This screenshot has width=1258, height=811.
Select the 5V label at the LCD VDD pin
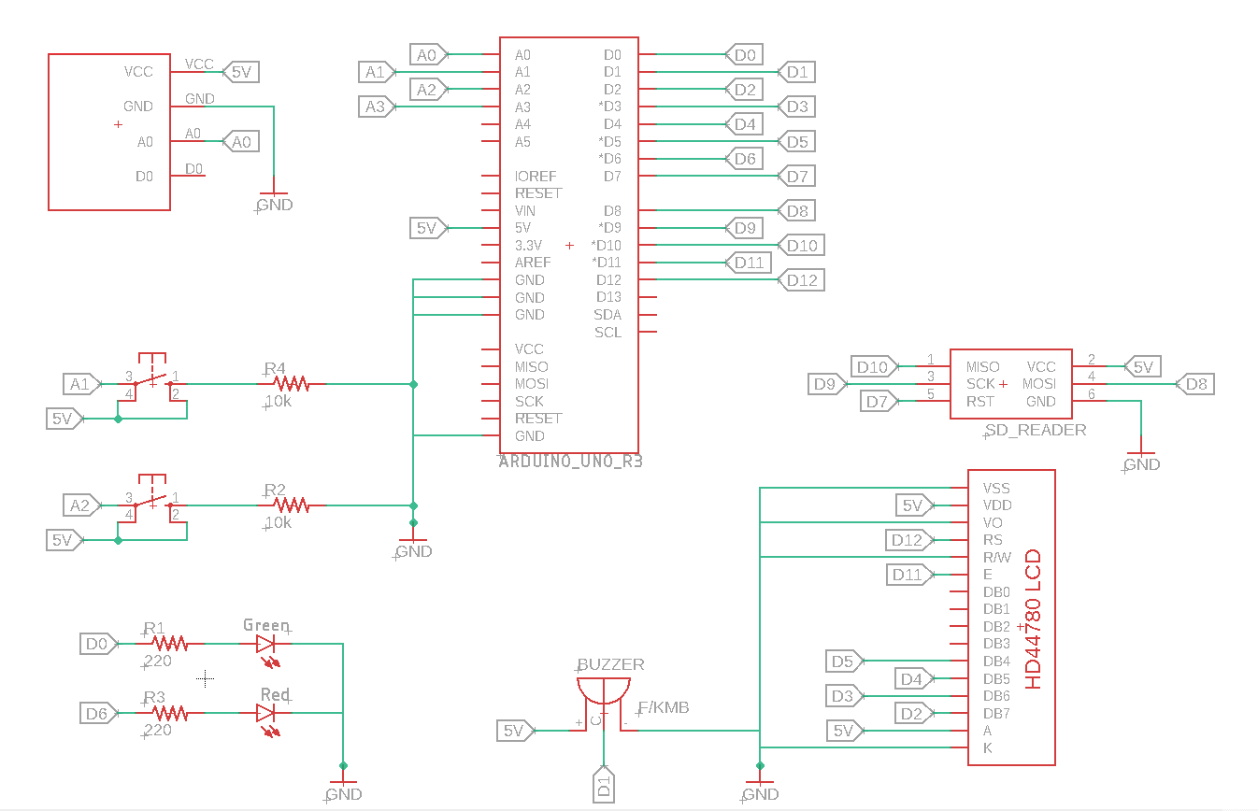[913, 505]
